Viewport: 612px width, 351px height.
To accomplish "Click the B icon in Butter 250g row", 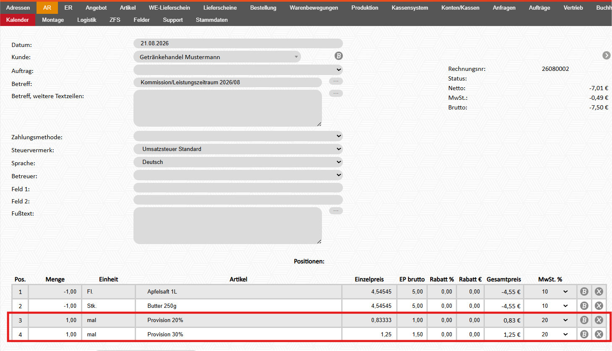I will click(584, 306).
